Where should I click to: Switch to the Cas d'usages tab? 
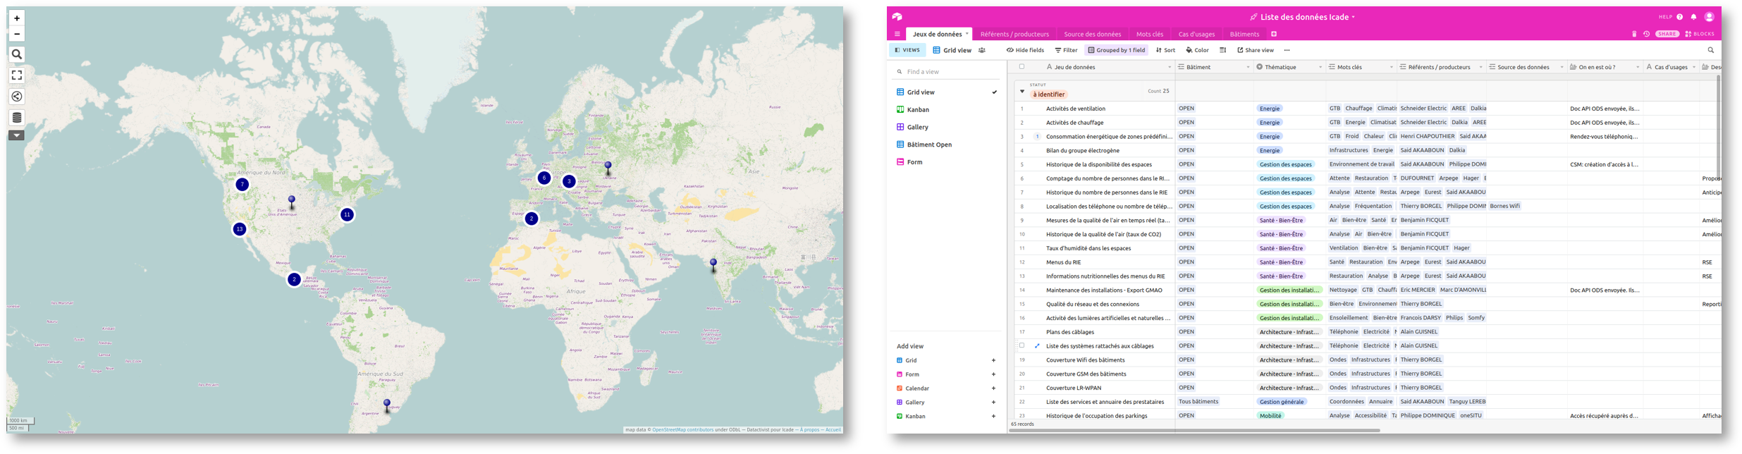pos(1196,34)
